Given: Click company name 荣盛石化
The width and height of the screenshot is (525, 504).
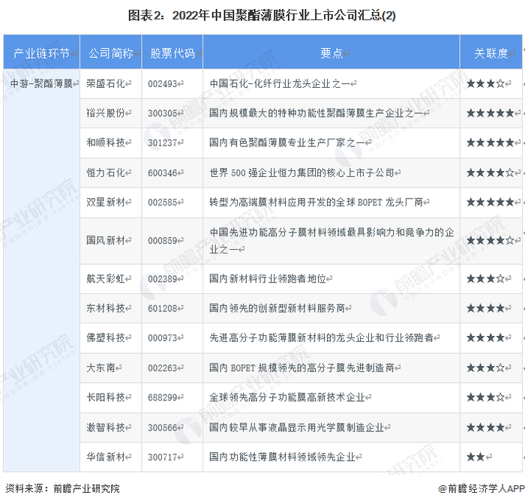Looking at the screenshot, I should tap(106, 83).
